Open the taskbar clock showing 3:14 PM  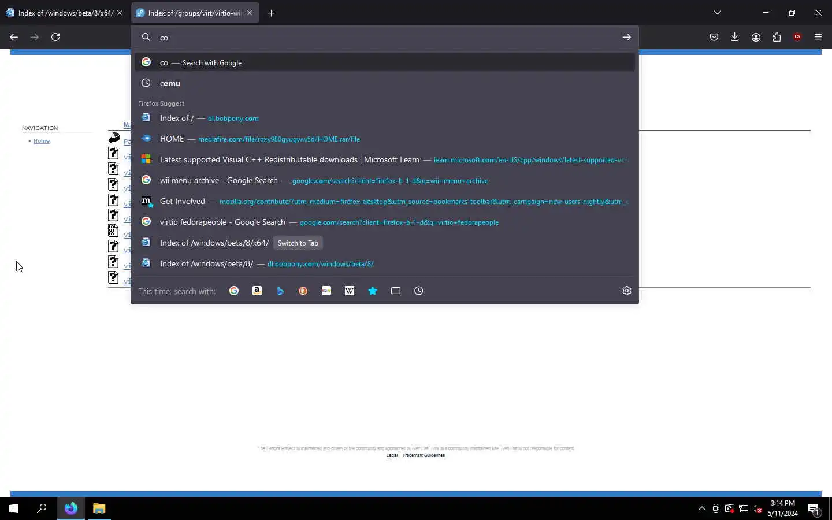point(783,508)
